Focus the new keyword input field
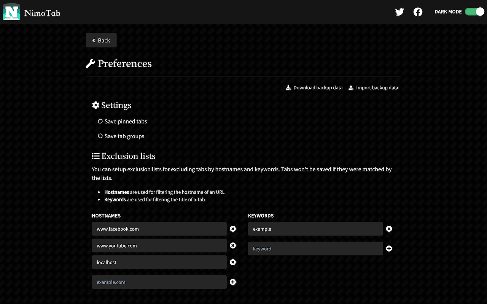Viewport: 487px width, 304px height. pos(315,249)
